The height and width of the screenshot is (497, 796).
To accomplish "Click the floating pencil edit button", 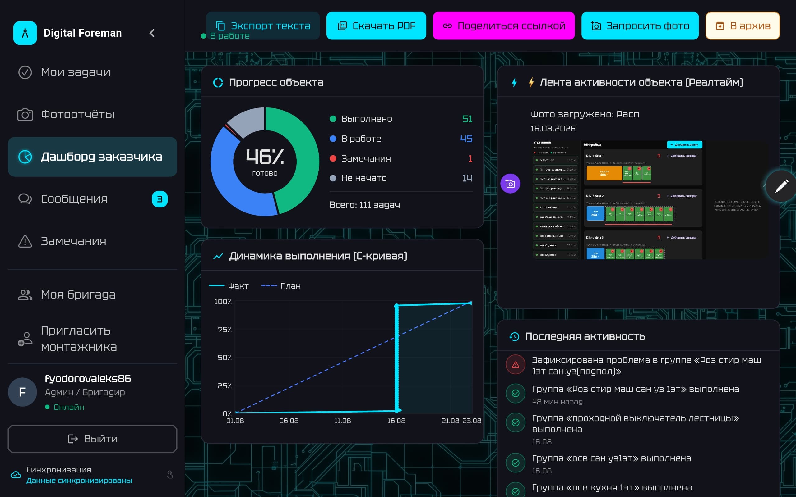I will tap(781, 186).
